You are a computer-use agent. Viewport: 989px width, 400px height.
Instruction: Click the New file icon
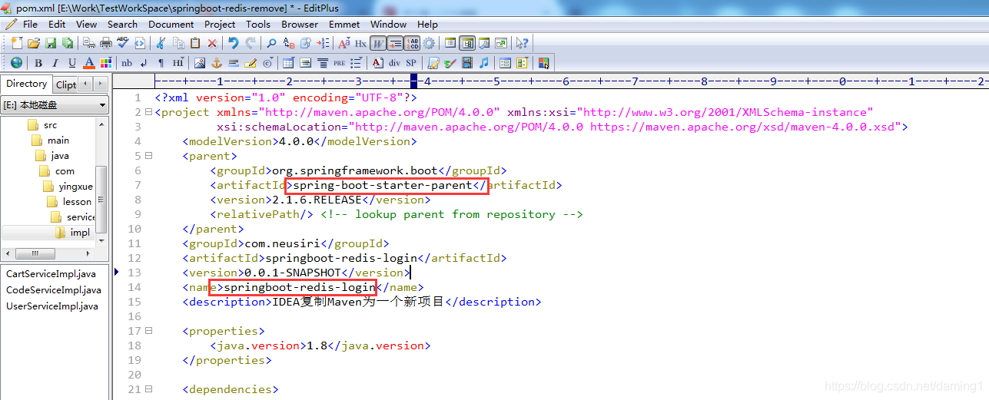(x=17, y=43)
